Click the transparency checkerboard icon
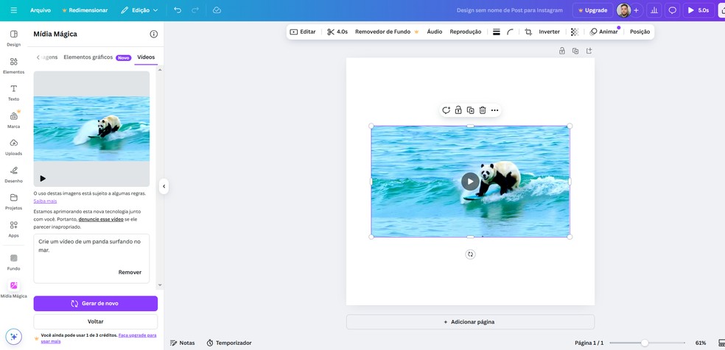725x350 pixels. (574, 32)
